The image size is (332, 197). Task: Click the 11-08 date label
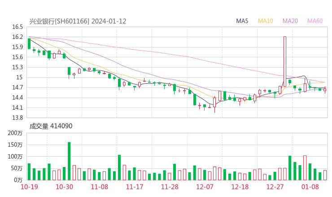pos(99,187)
